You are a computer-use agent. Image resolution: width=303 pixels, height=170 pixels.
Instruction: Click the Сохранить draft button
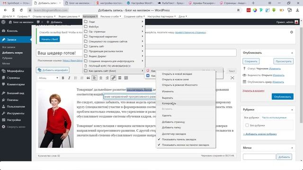(x=251, y=61)
